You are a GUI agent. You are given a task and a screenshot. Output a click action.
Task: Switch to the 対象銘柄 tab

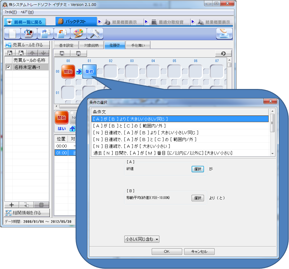click(x=92, y=45)
